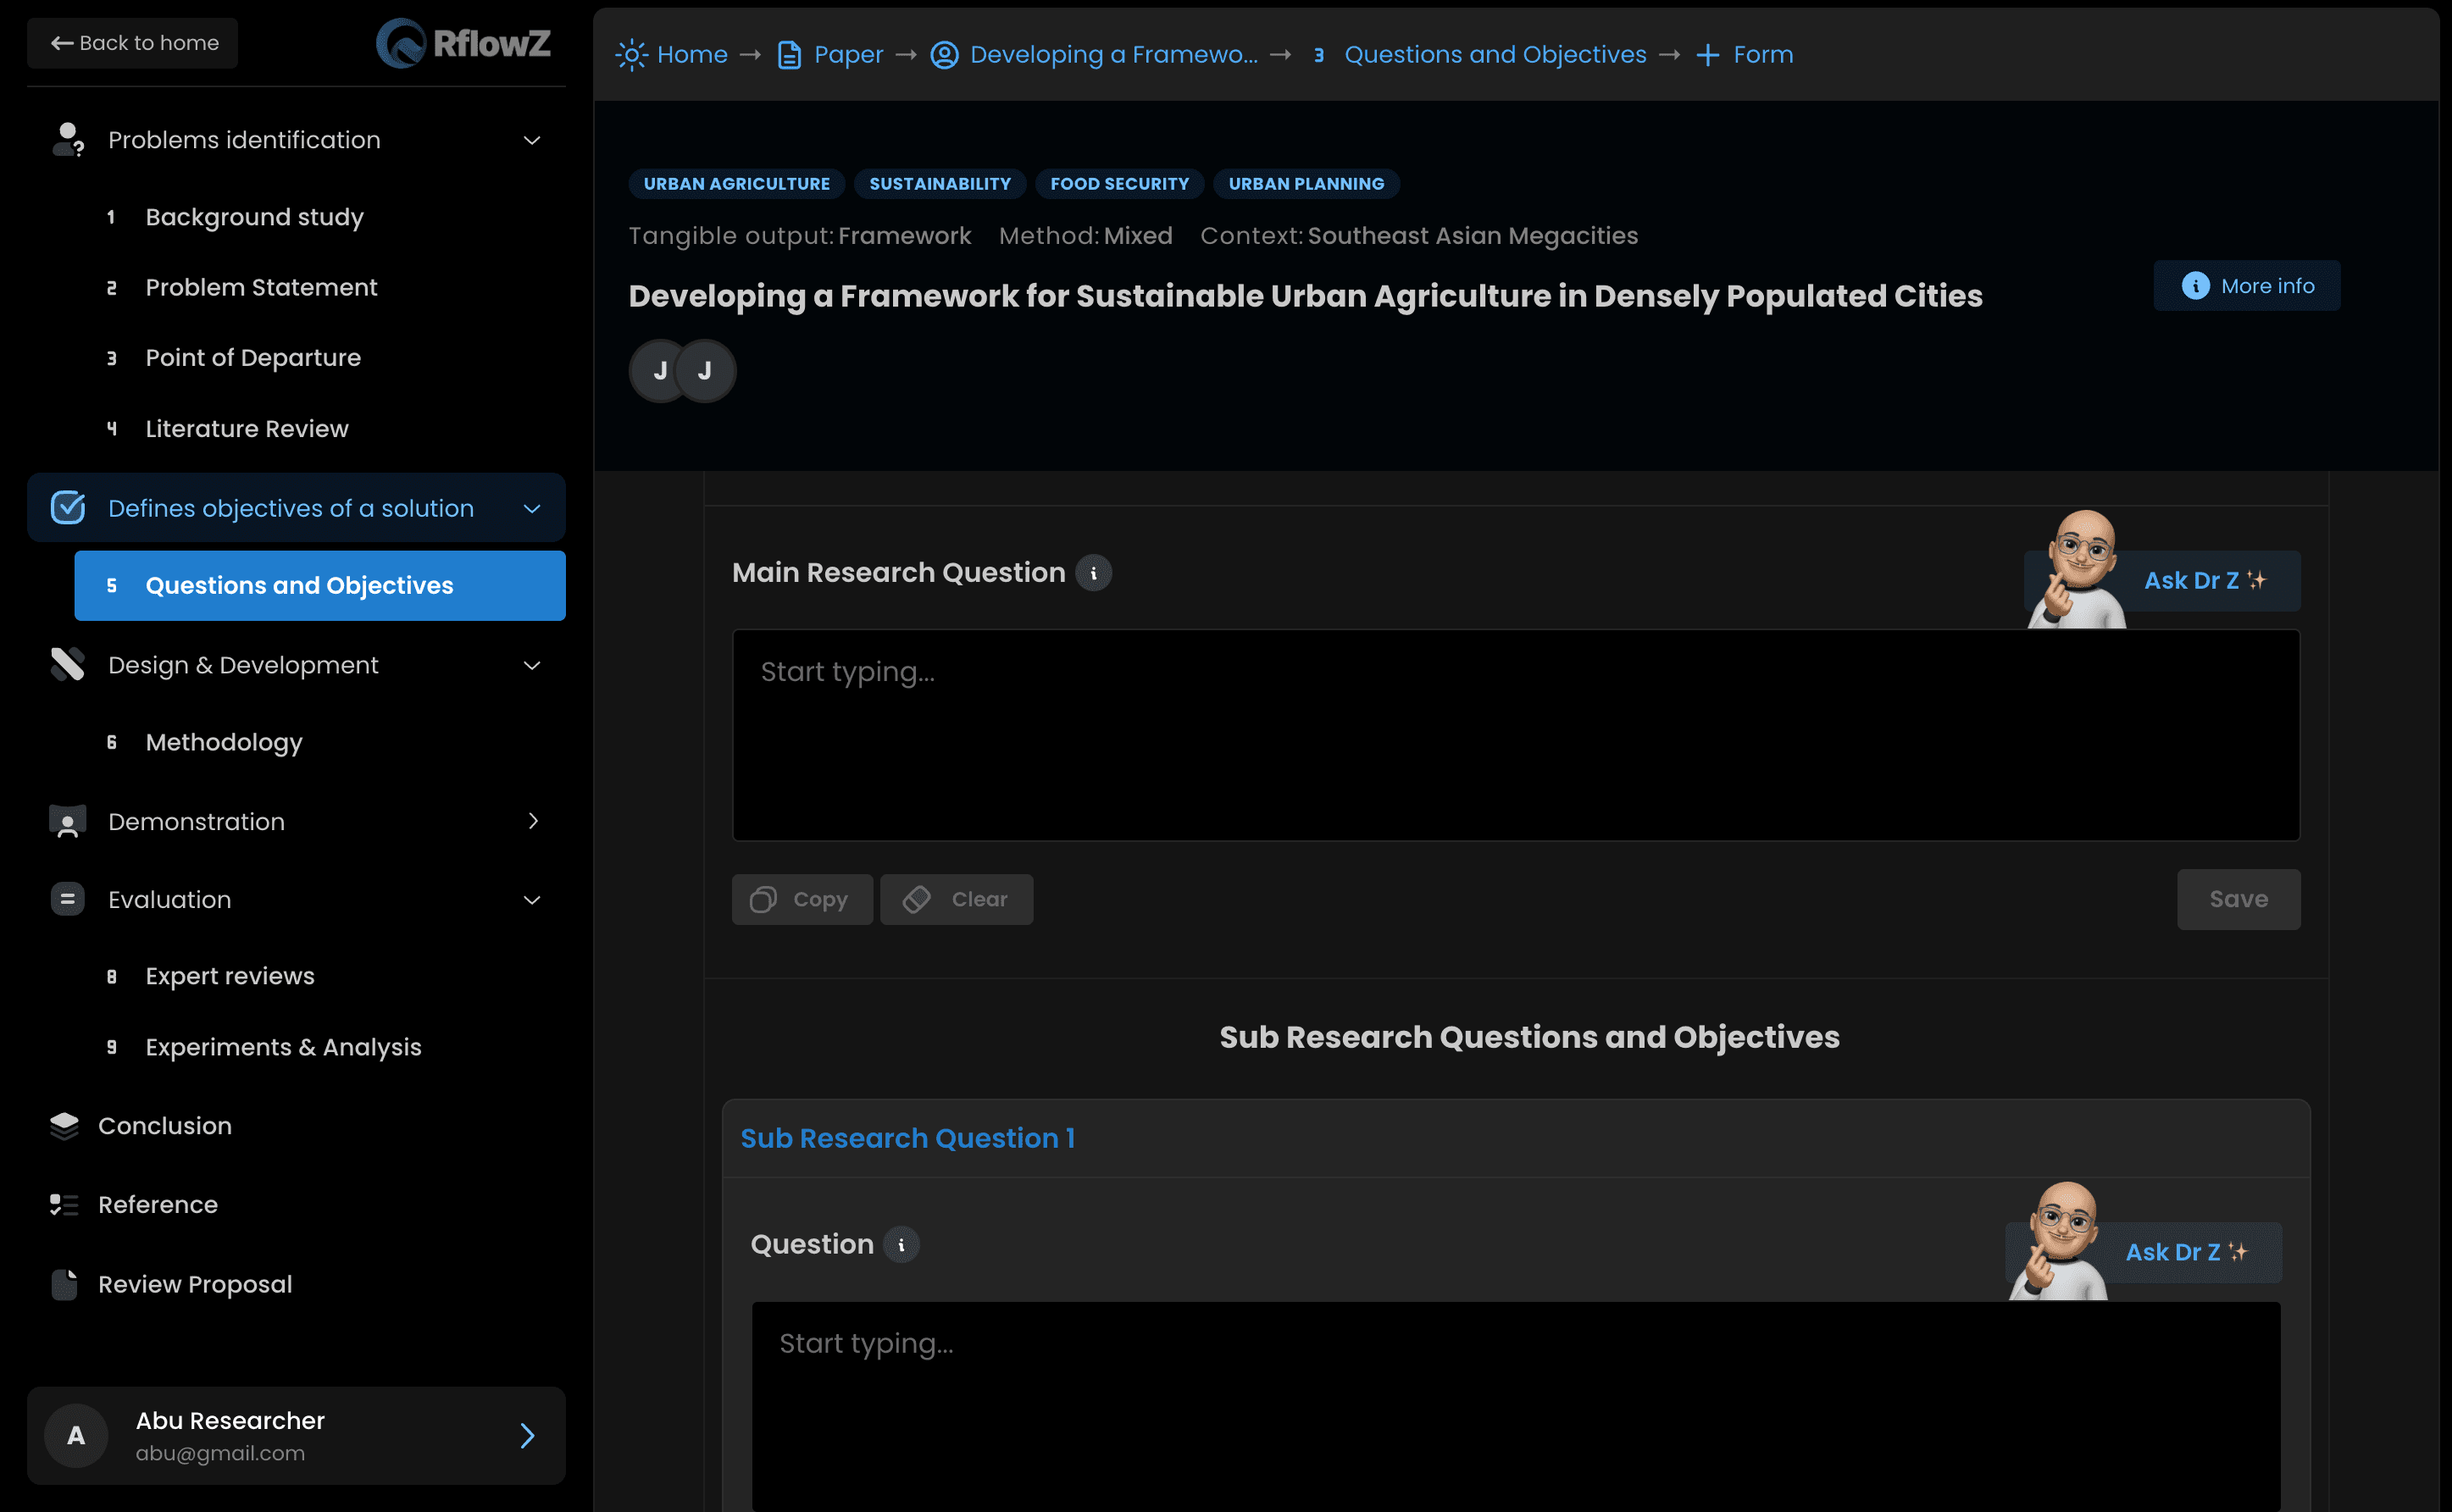Screen dimensions: 2452x1512
Task: Open the Literature Review menu item
Action: 246,429
